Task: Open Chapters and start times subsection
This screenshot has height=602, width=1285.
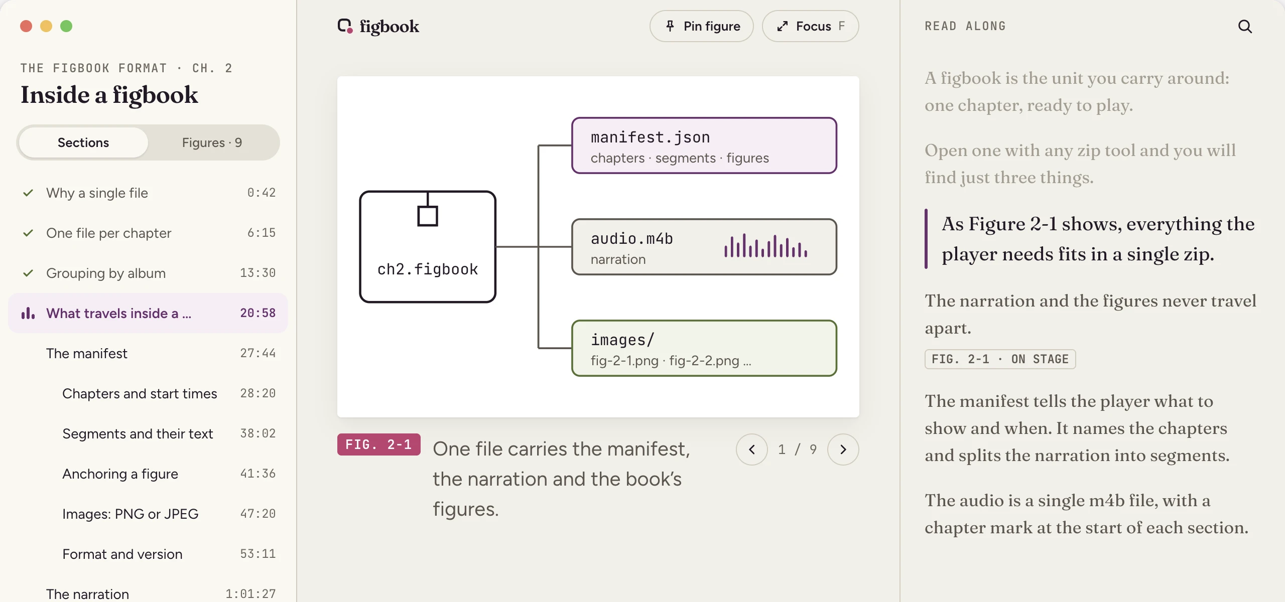Action: pos(148,393)
